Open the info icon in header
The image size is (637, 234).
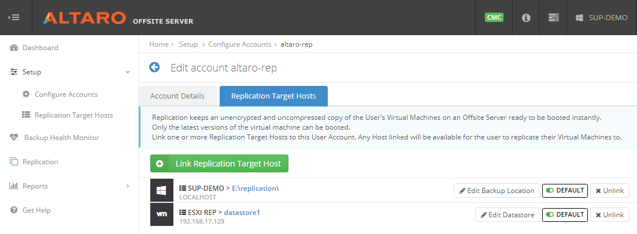526,18
